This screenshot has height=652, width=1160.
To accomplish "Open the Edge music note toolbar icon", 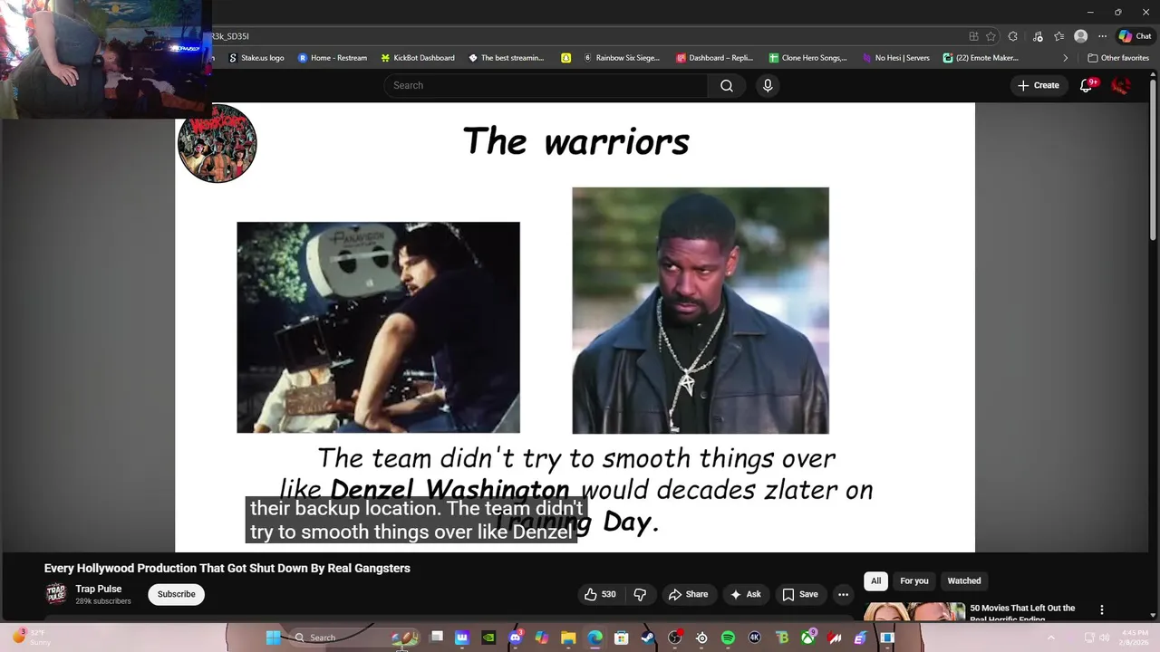I will click(1037, 36).
